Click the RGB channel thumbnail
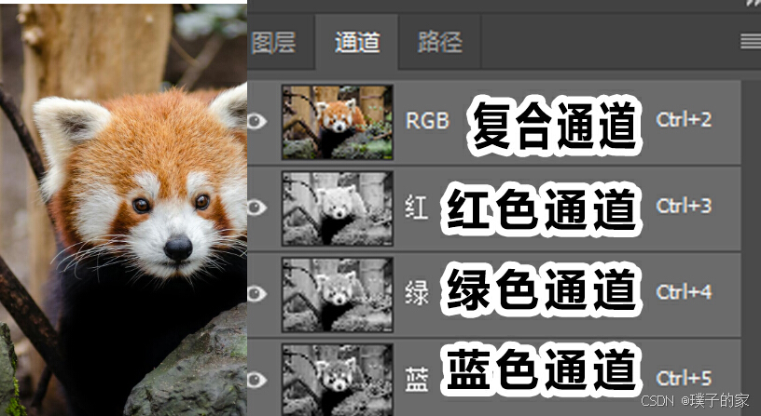The width and height of the screenshot is (761, 416). (x=338, y=122)
